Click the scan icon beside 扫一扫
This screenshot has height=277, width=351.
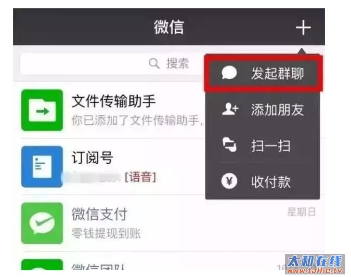pyautogui.click(x=229, y=145)
